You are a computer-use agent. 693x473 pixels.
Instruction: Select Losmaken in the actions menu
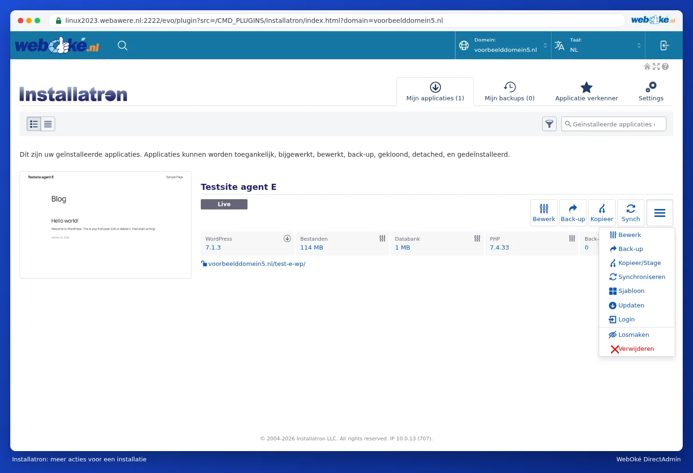pyautogui.click(x=637, y=335)
